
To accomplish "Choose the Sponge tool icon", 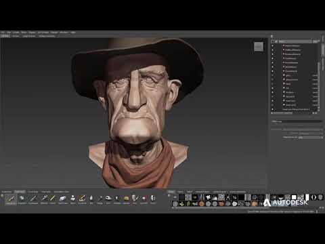I will tap(126, 199).
